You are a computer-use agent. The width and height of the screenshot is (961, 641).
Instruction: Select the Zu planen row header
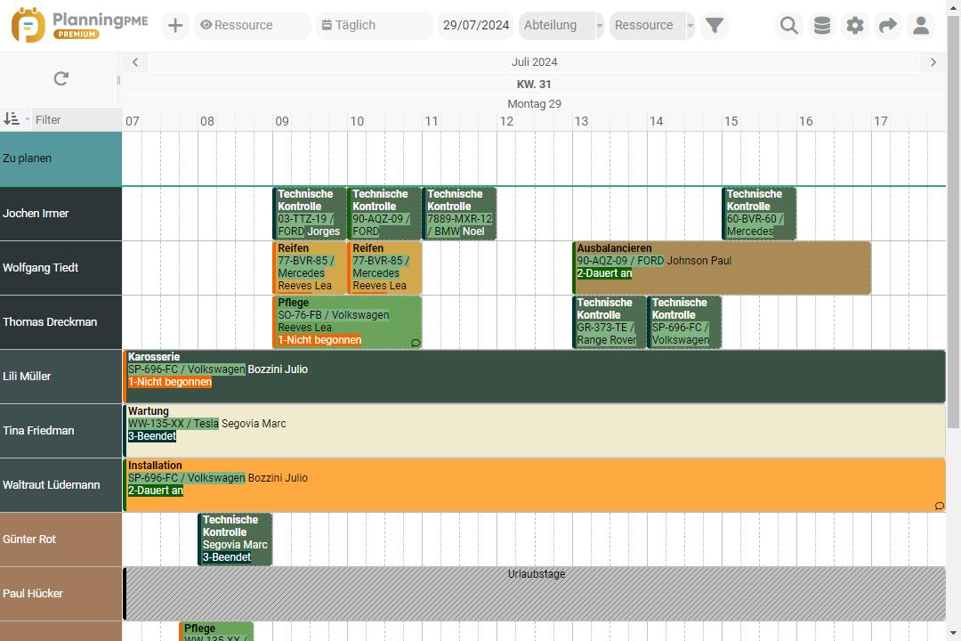point(61,158)
